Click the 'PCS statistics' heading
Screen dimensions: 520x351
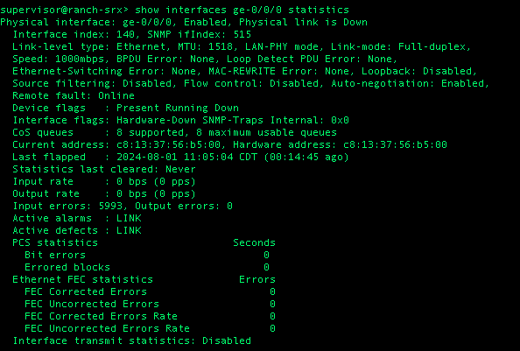click(x=55, y=243)
